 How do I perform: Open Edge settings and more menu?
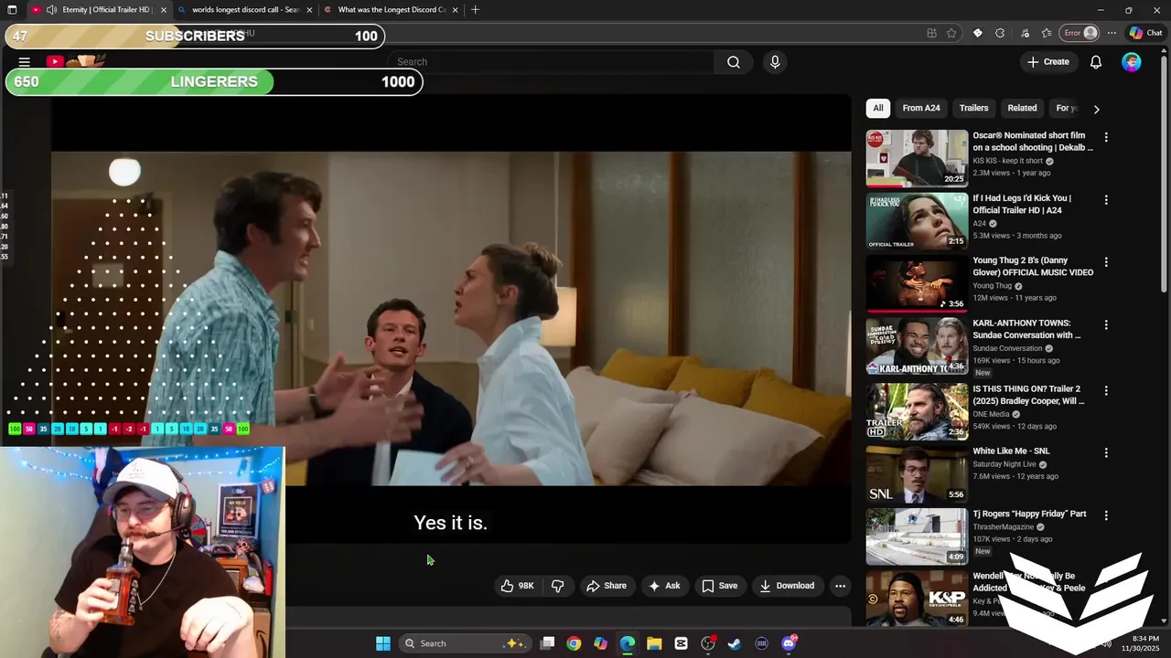click(x=1112, y=33)
